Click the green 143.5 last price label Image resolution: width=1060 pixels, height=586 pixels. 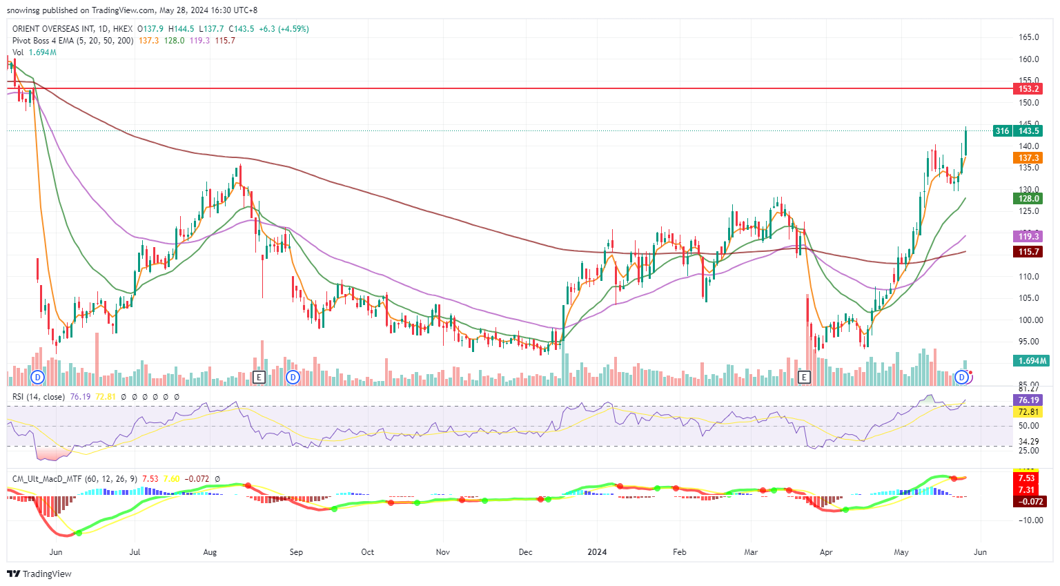coord(1028,131)
